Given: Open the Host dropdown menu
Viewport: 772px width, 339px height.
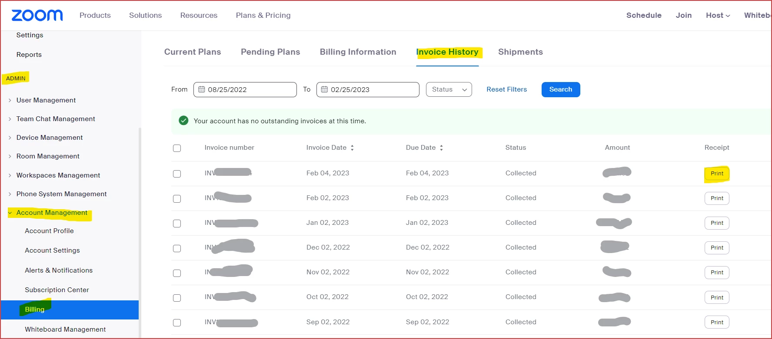Looking at the screenshot, I should click(x=718, y=15).
